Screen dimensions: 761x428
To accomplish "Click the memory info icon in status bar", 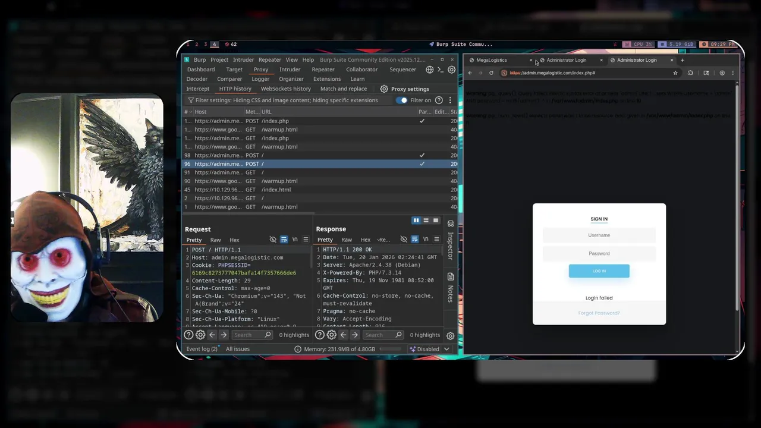I will click(298, 350).
